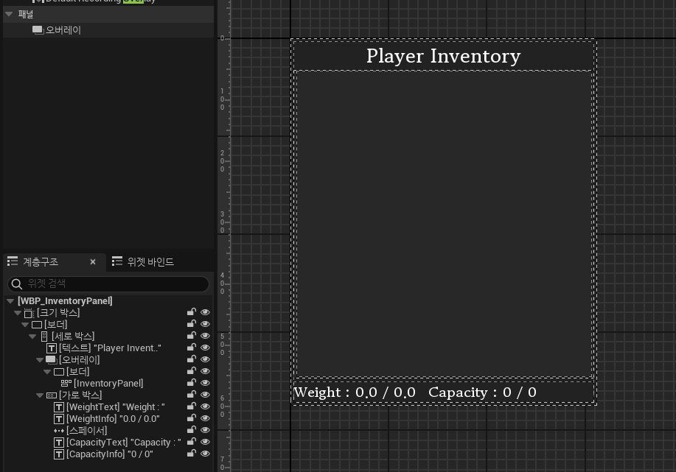Screen dimensions: 676x472
Task: Click the list icon on the 위젯 바인드 tab
Action: click(116, 261)
